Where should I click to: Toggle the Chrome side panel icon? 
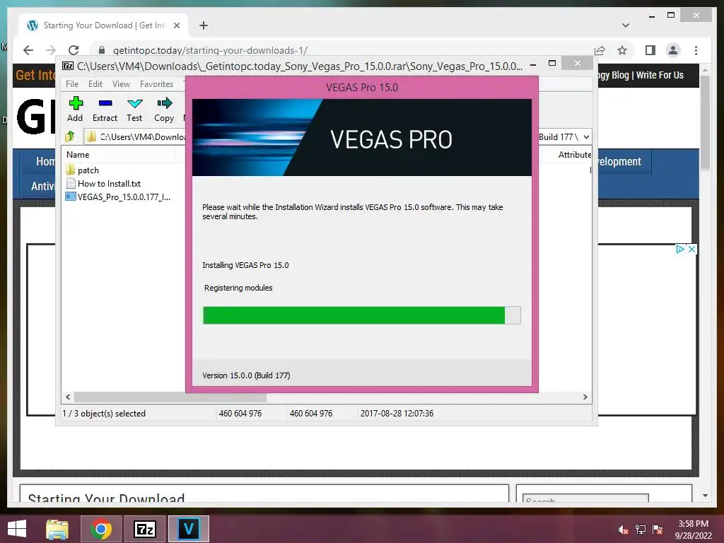[650, 50]
